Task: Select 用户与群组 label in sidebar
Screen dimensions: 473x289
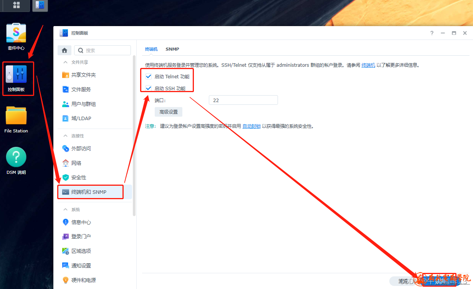Action: pyautogui.click(x=83, y=104)
